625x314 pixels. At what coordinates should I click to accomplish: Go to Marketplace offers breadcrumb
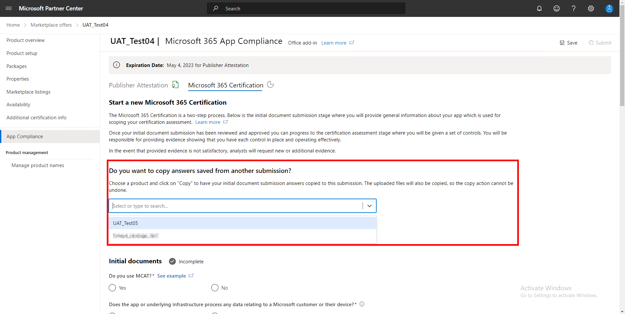pyautogui.click(x=51, y=25)
